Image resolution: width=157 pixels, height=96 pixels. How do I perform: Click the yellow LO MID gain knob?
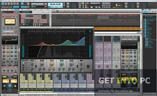click(x=52, y=64)
